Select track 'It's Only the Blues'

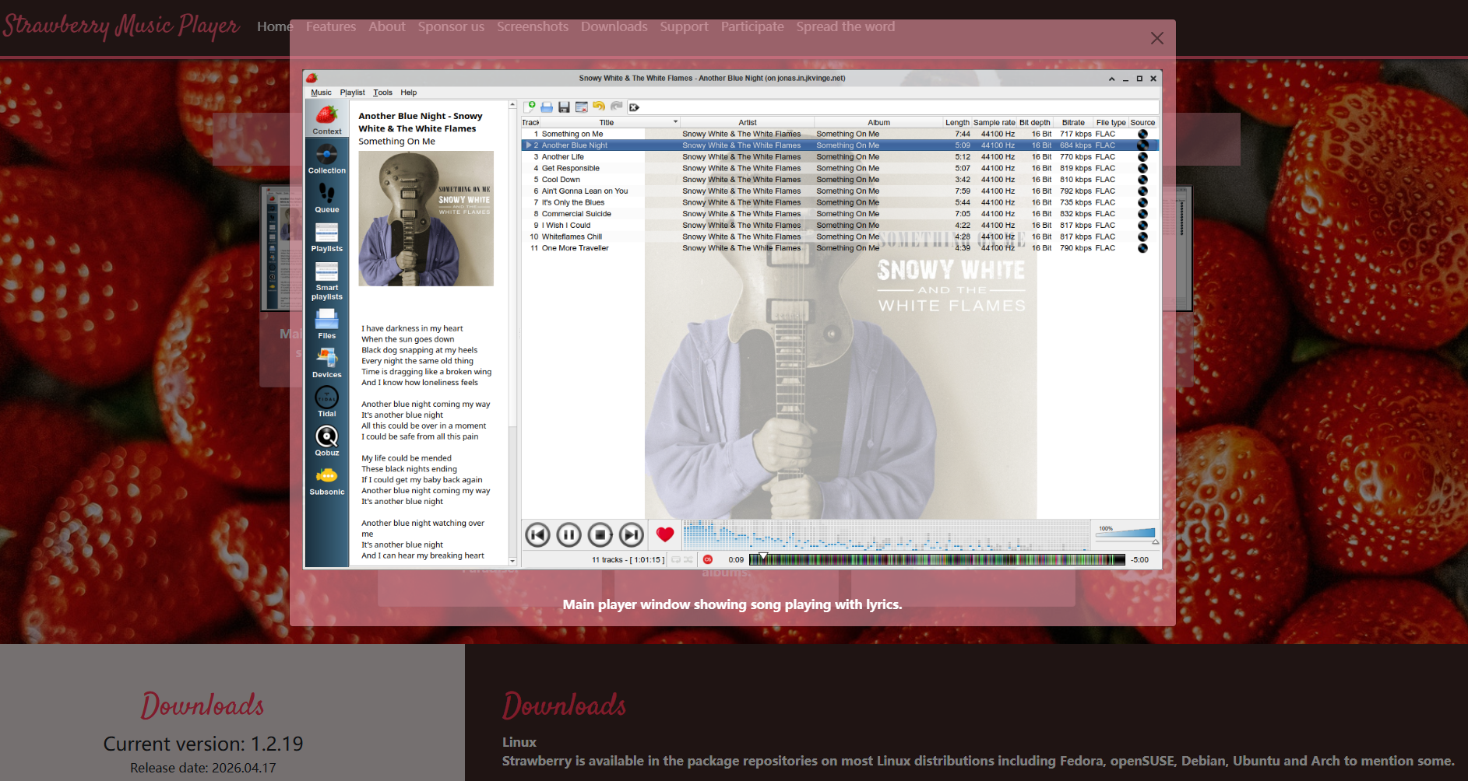(x=840, y=202)
